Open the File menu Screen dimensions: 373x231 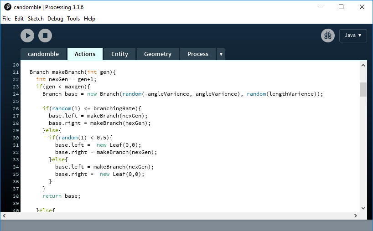[6, 19]
